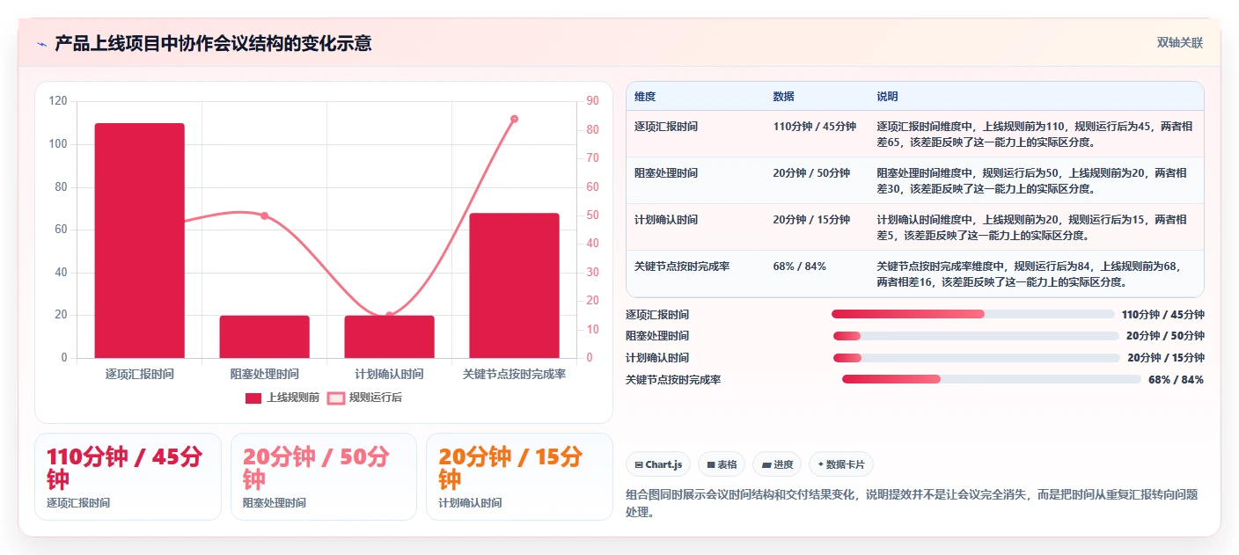Click the lightning icon beside the page title
The image size is (1239, 555).
pyautogui.click(x=41, y=44)
